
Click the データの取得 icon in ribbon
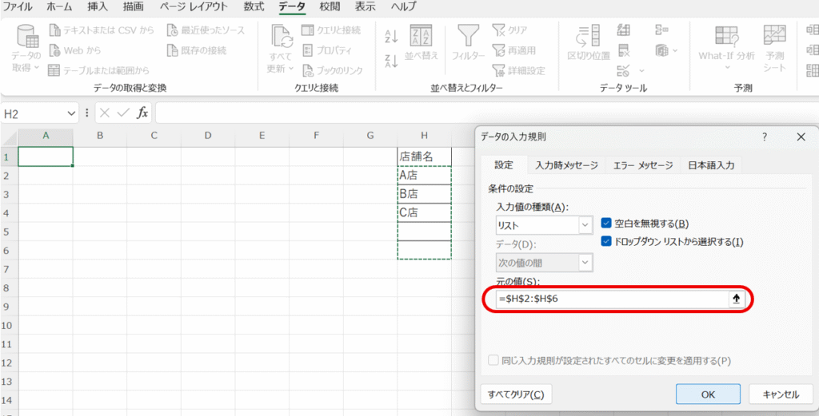point(28,38)
